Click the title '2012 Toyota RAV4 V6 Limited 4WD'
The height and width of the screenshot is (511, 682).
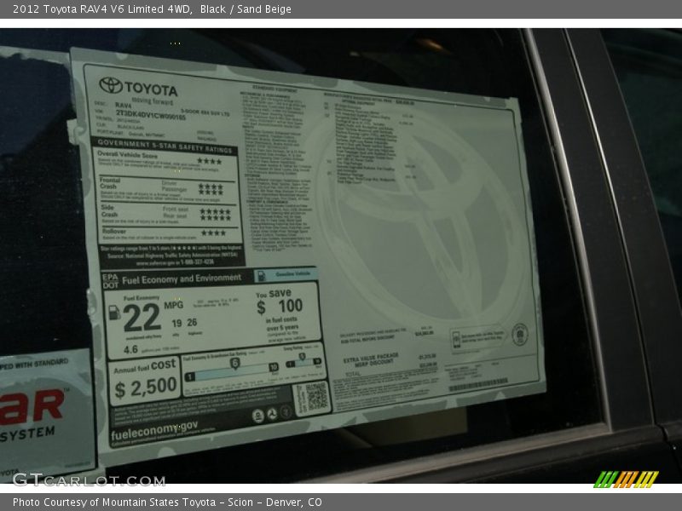click(x=102, y=9)
